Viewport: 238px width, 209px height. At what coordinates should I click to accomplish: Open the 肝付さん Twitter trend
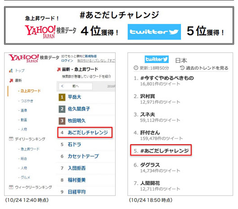[x=150, y=132]
